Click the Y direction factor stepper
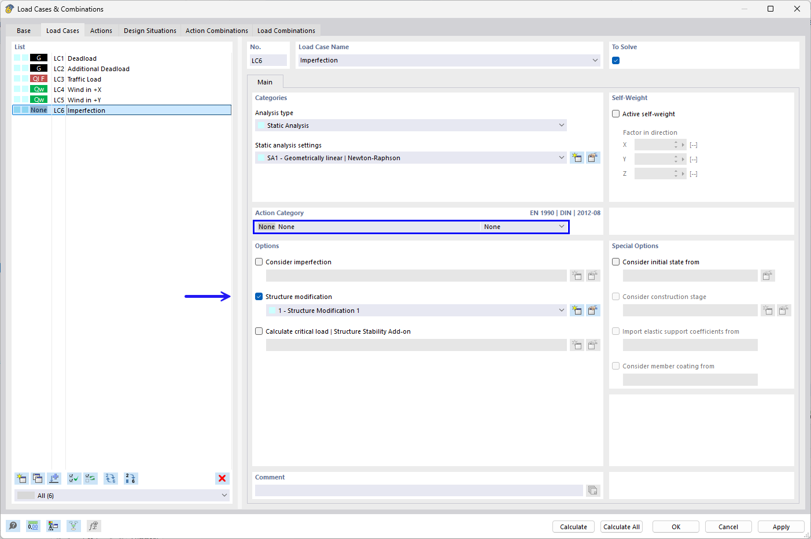Viewport: 811px width, 539px height. click(676, 160)
